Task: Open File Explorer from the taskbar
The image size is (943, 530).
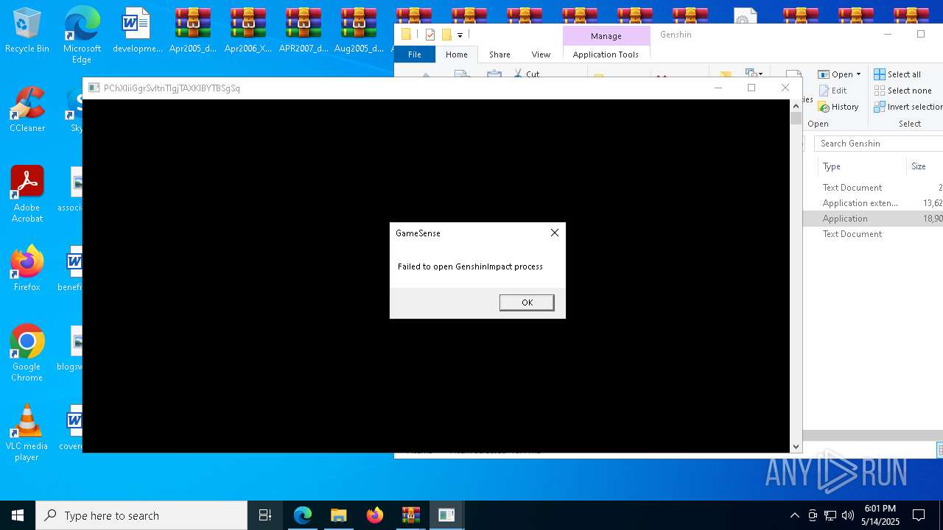Action: [339, 515]
